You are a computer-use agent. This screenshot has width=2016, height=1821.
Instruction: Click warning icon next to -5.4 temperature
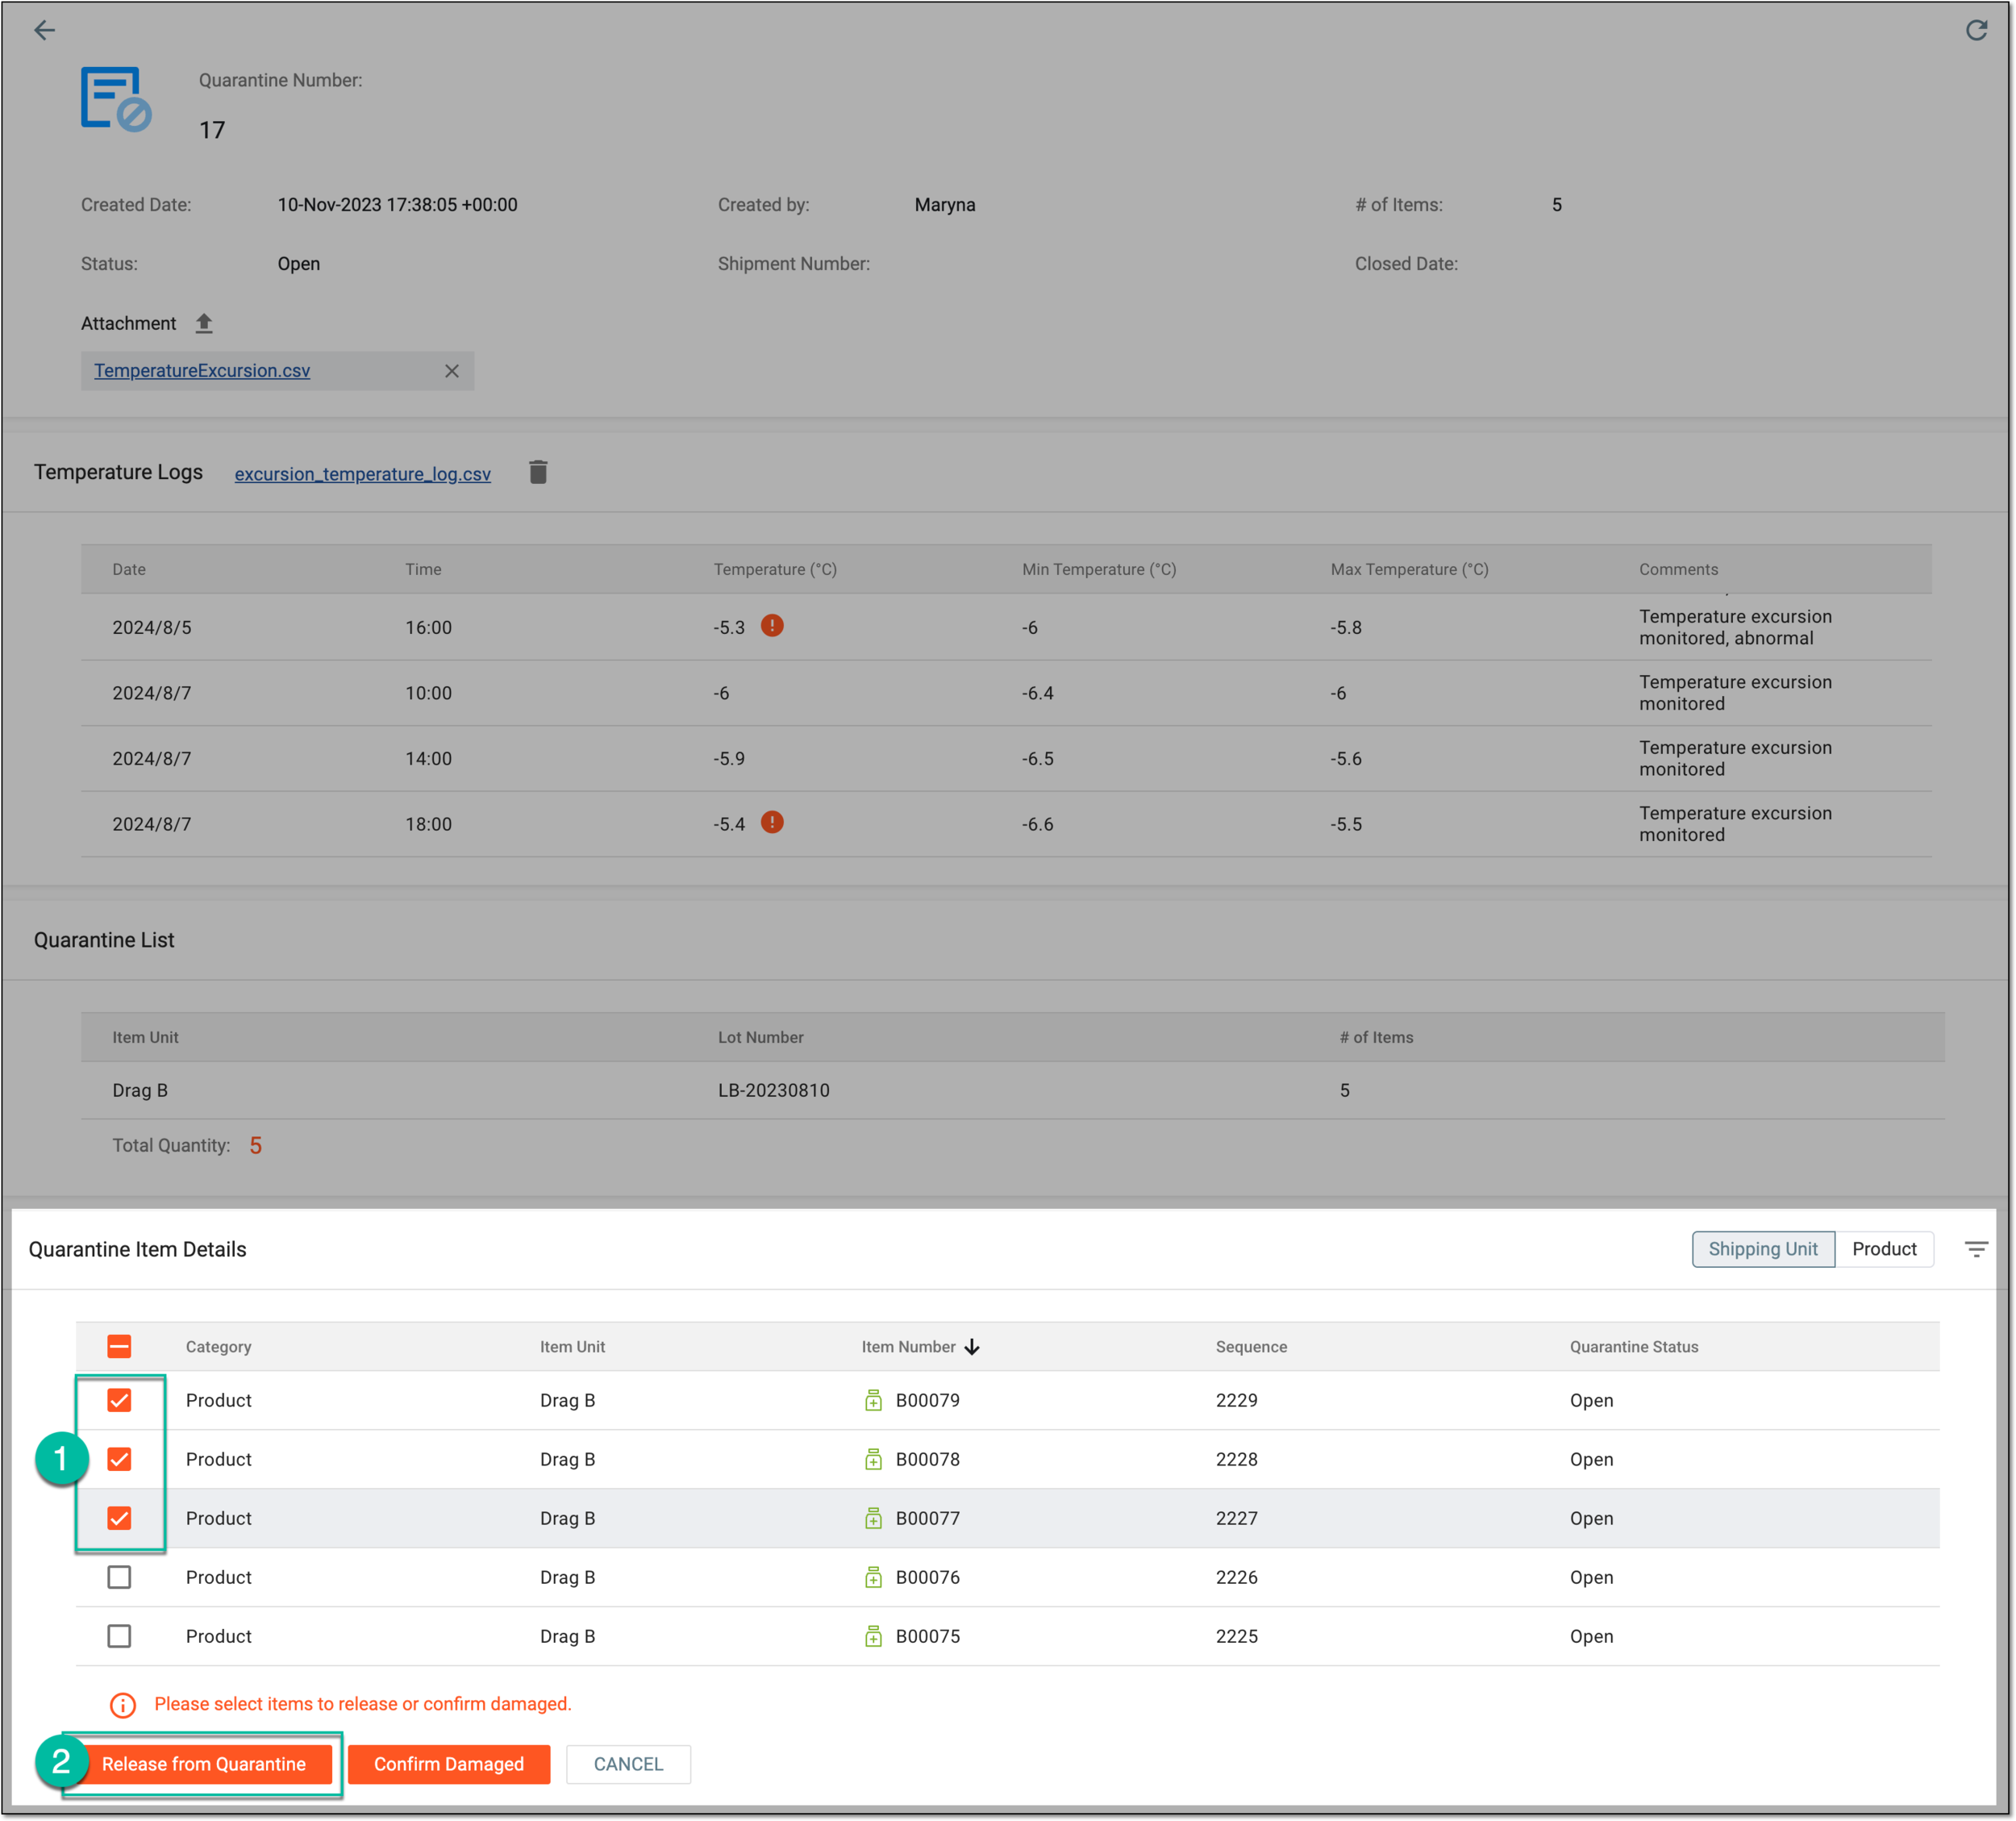click(772, 822)
